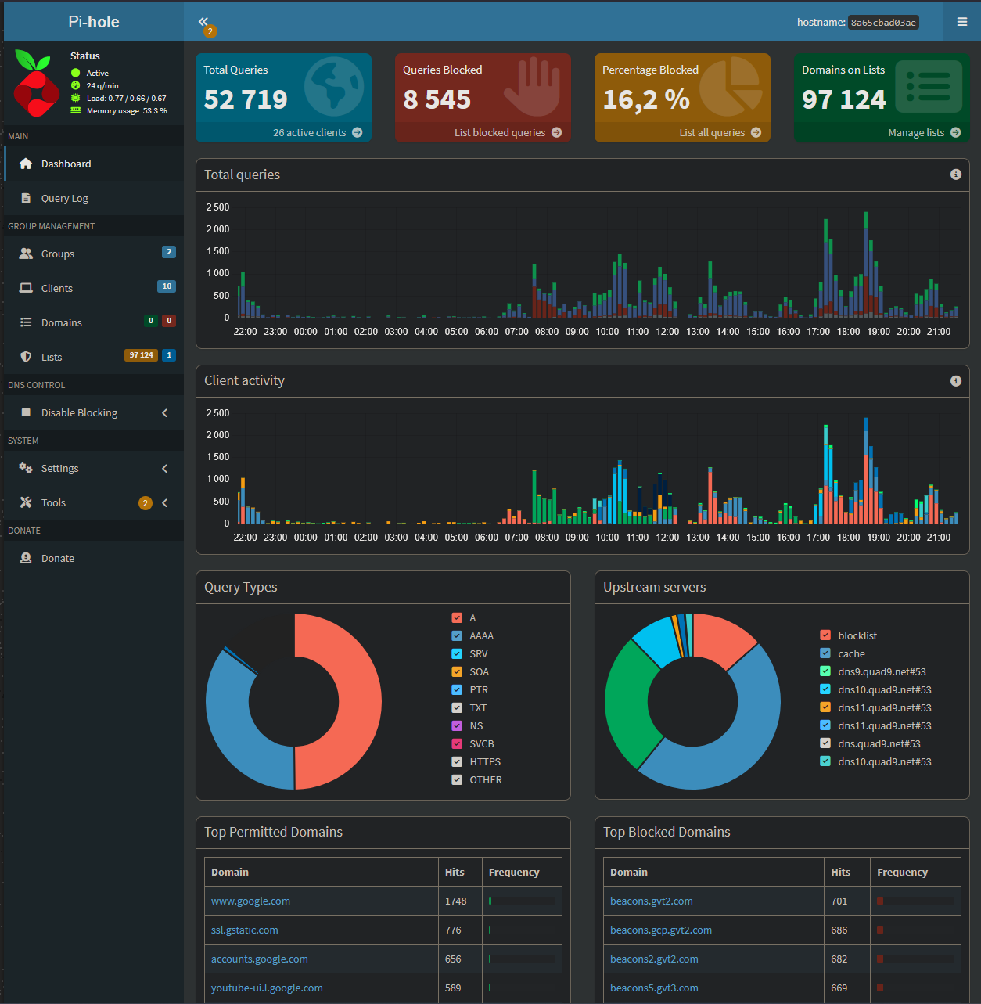Screen dimensions: 981x1004
Task: Open beacons.gcp.gvt2.com blocked domain link
Action: point(661,930)
